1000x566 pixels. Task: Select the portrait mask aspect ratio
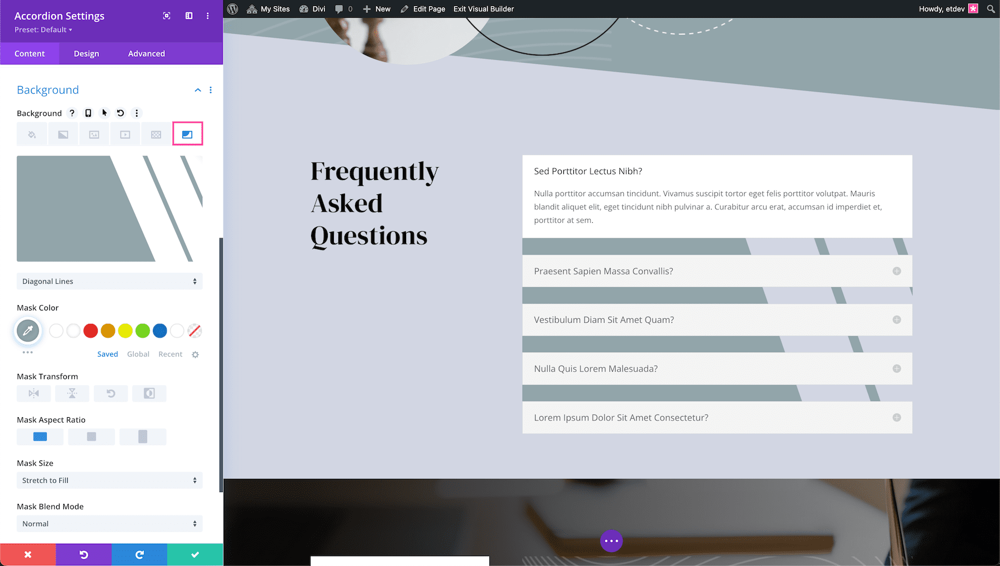click(x=143, y=437)
